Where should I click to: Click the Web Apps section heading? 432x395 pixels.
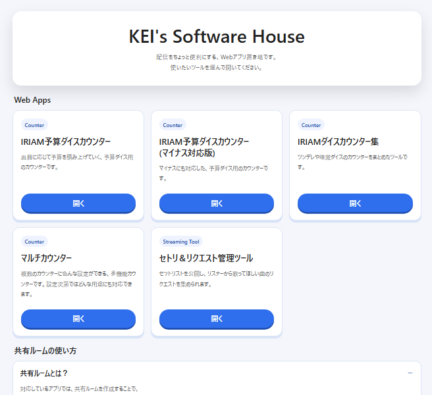click(32, 100)
